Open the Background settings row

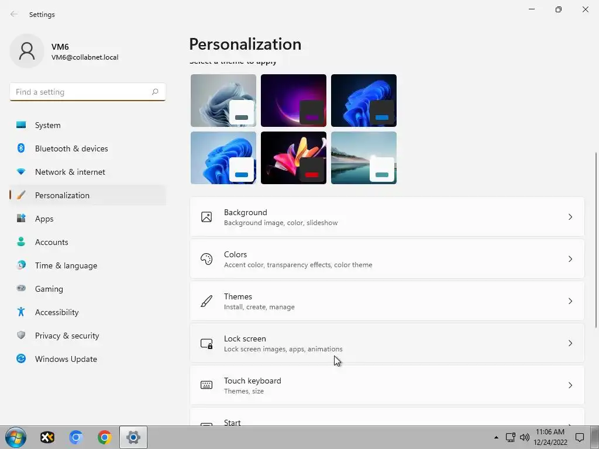pos(387,217)
